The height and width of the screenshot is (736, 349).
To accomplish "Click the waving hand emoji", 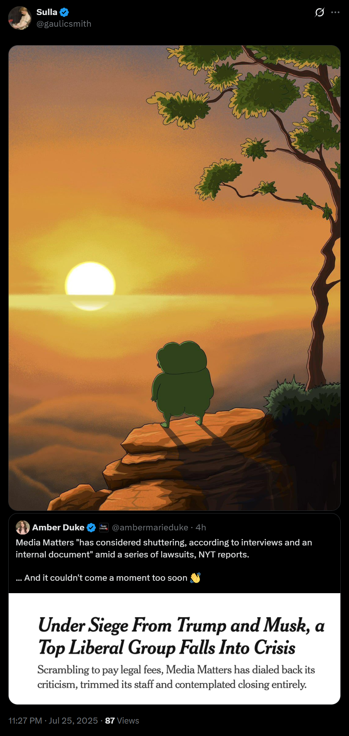I will click(x=195, y=578).
